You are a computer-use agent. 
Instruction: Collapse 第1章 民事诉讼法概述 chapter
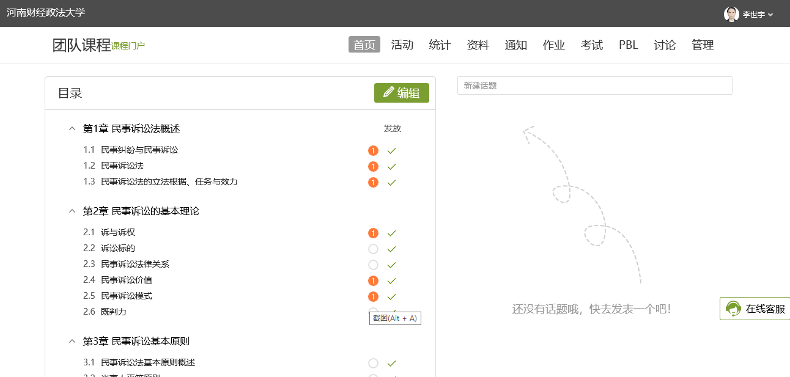pos(72,128)
